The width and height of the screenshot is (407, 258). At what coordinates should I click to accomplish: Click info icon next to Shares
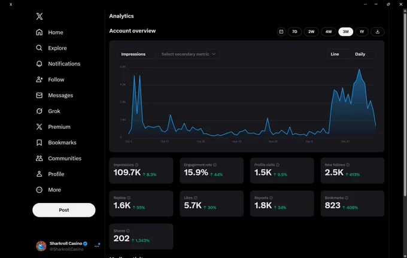(128, 230)
